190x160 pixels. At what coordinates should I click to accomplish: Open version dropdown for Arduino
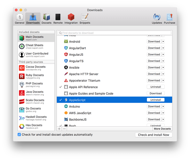coord(163,106)
